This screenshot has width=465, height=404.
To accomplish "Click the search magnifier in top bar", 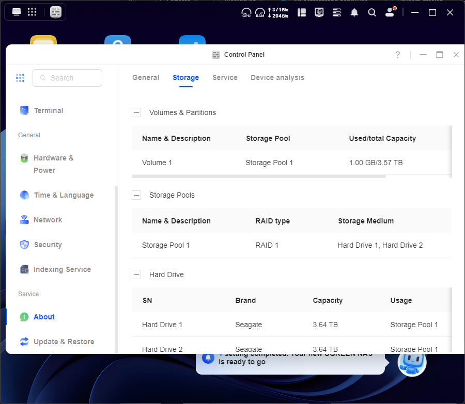I will [372, 12].
